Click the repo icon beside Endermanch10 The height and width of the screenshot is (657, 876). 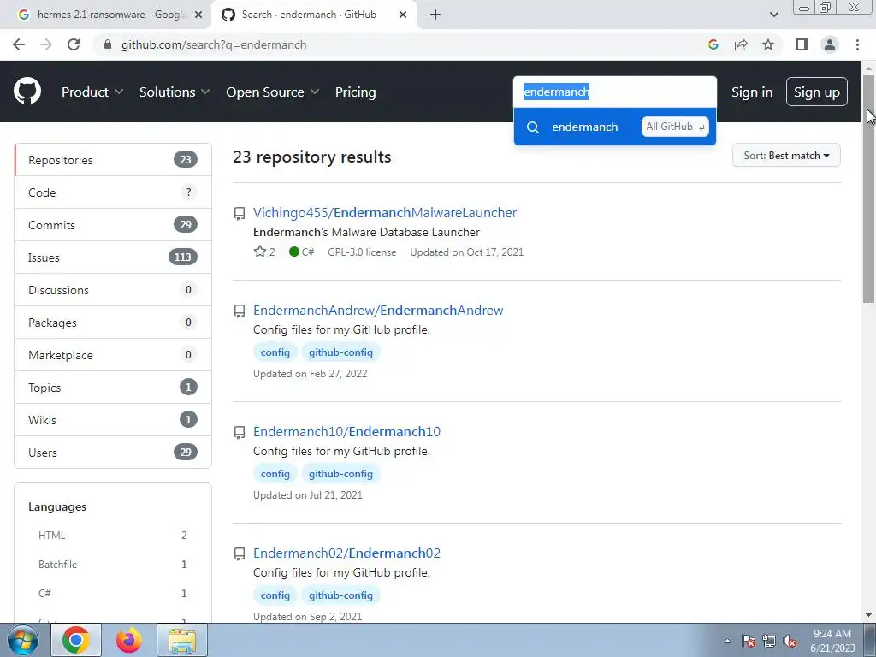(240, 432)
